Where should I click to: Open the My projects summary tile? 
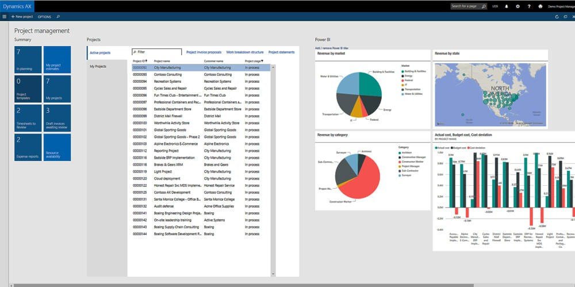pyautogui.click(x=57, y=89)
